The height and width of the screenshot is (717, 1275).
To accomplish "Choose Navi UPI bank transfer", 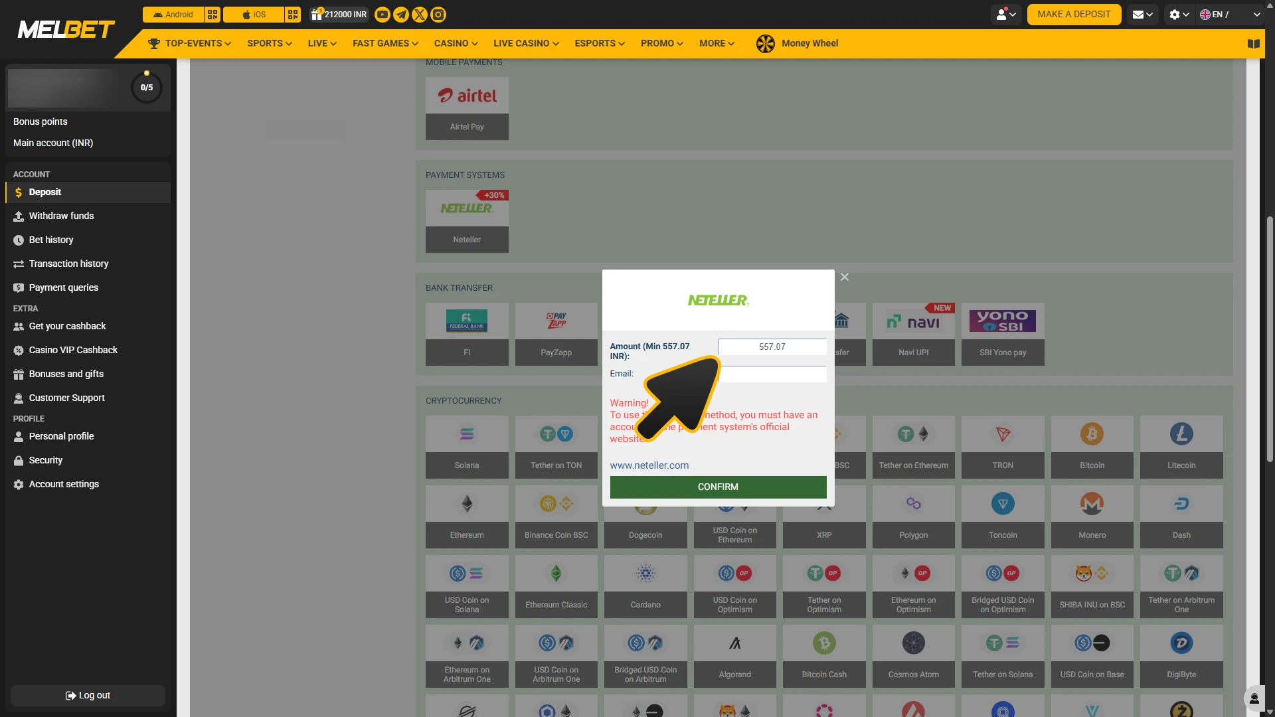I will (914, 334).
